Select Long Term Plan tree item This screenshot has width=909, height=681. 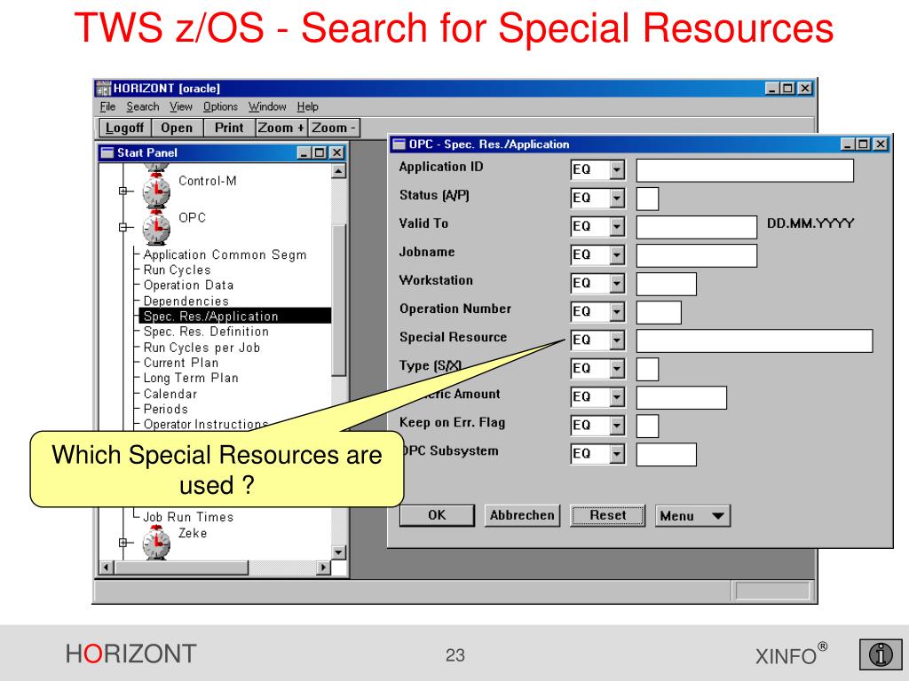191,378
